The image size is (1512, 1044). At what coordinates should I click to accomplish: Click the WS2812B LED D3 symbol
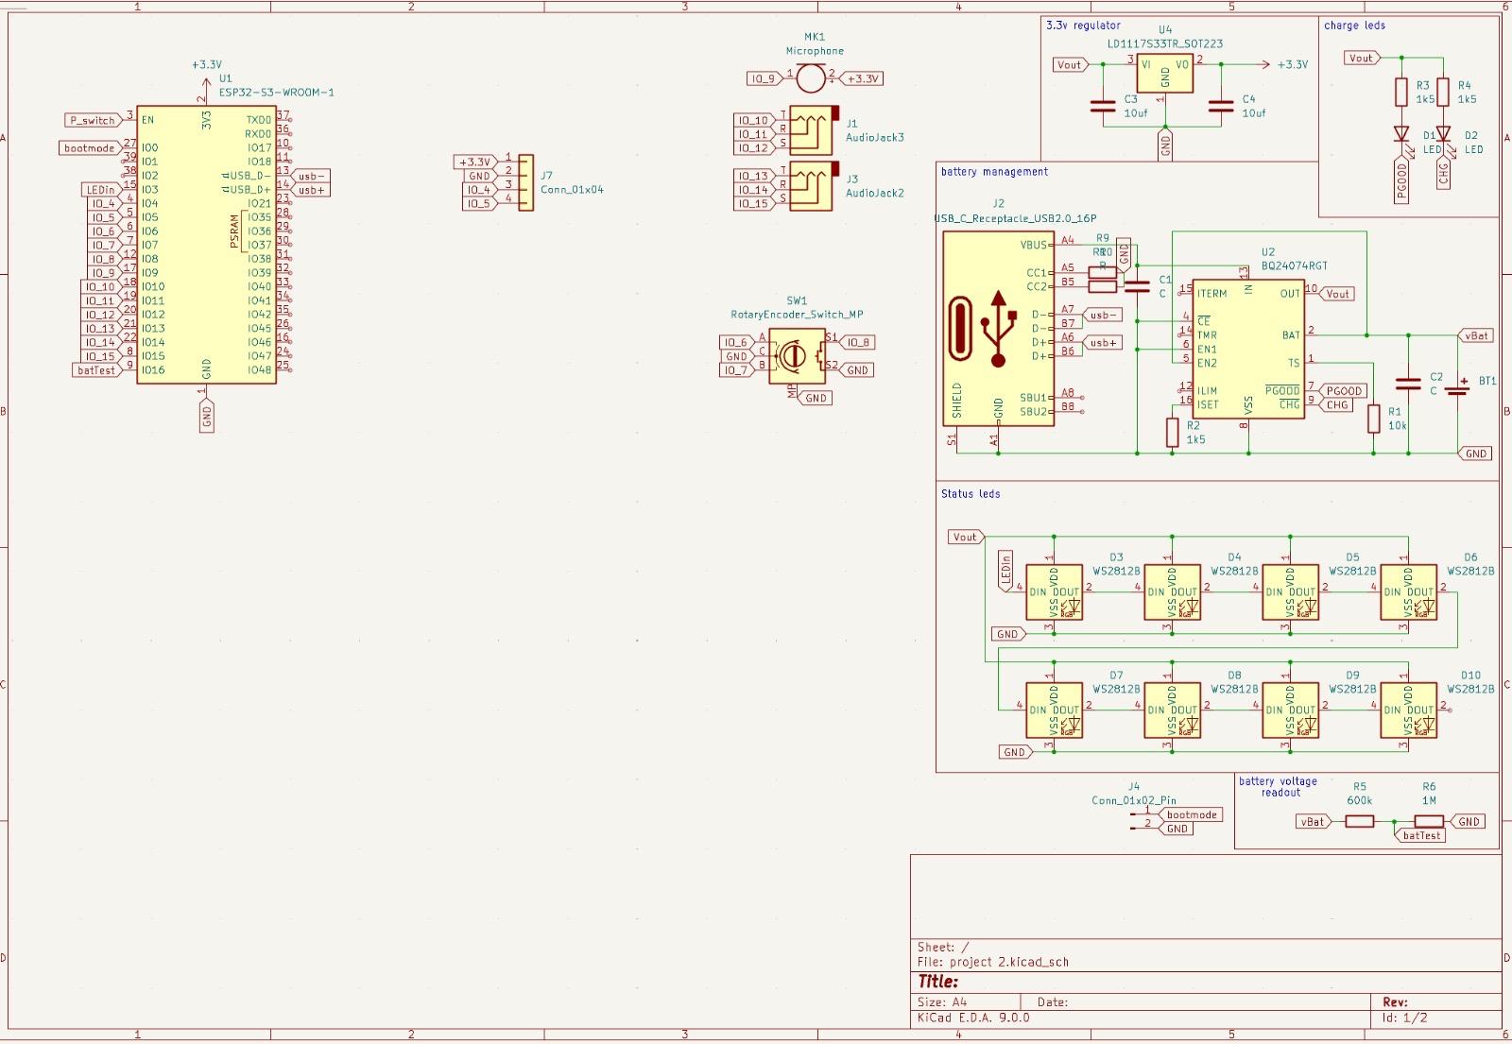tap(1054, 593)
